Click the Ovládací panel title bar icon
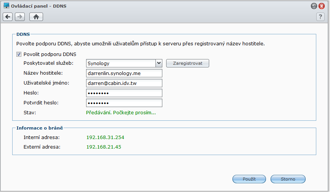Viewport: 330px width, 192px height. [x=6, y=6]
